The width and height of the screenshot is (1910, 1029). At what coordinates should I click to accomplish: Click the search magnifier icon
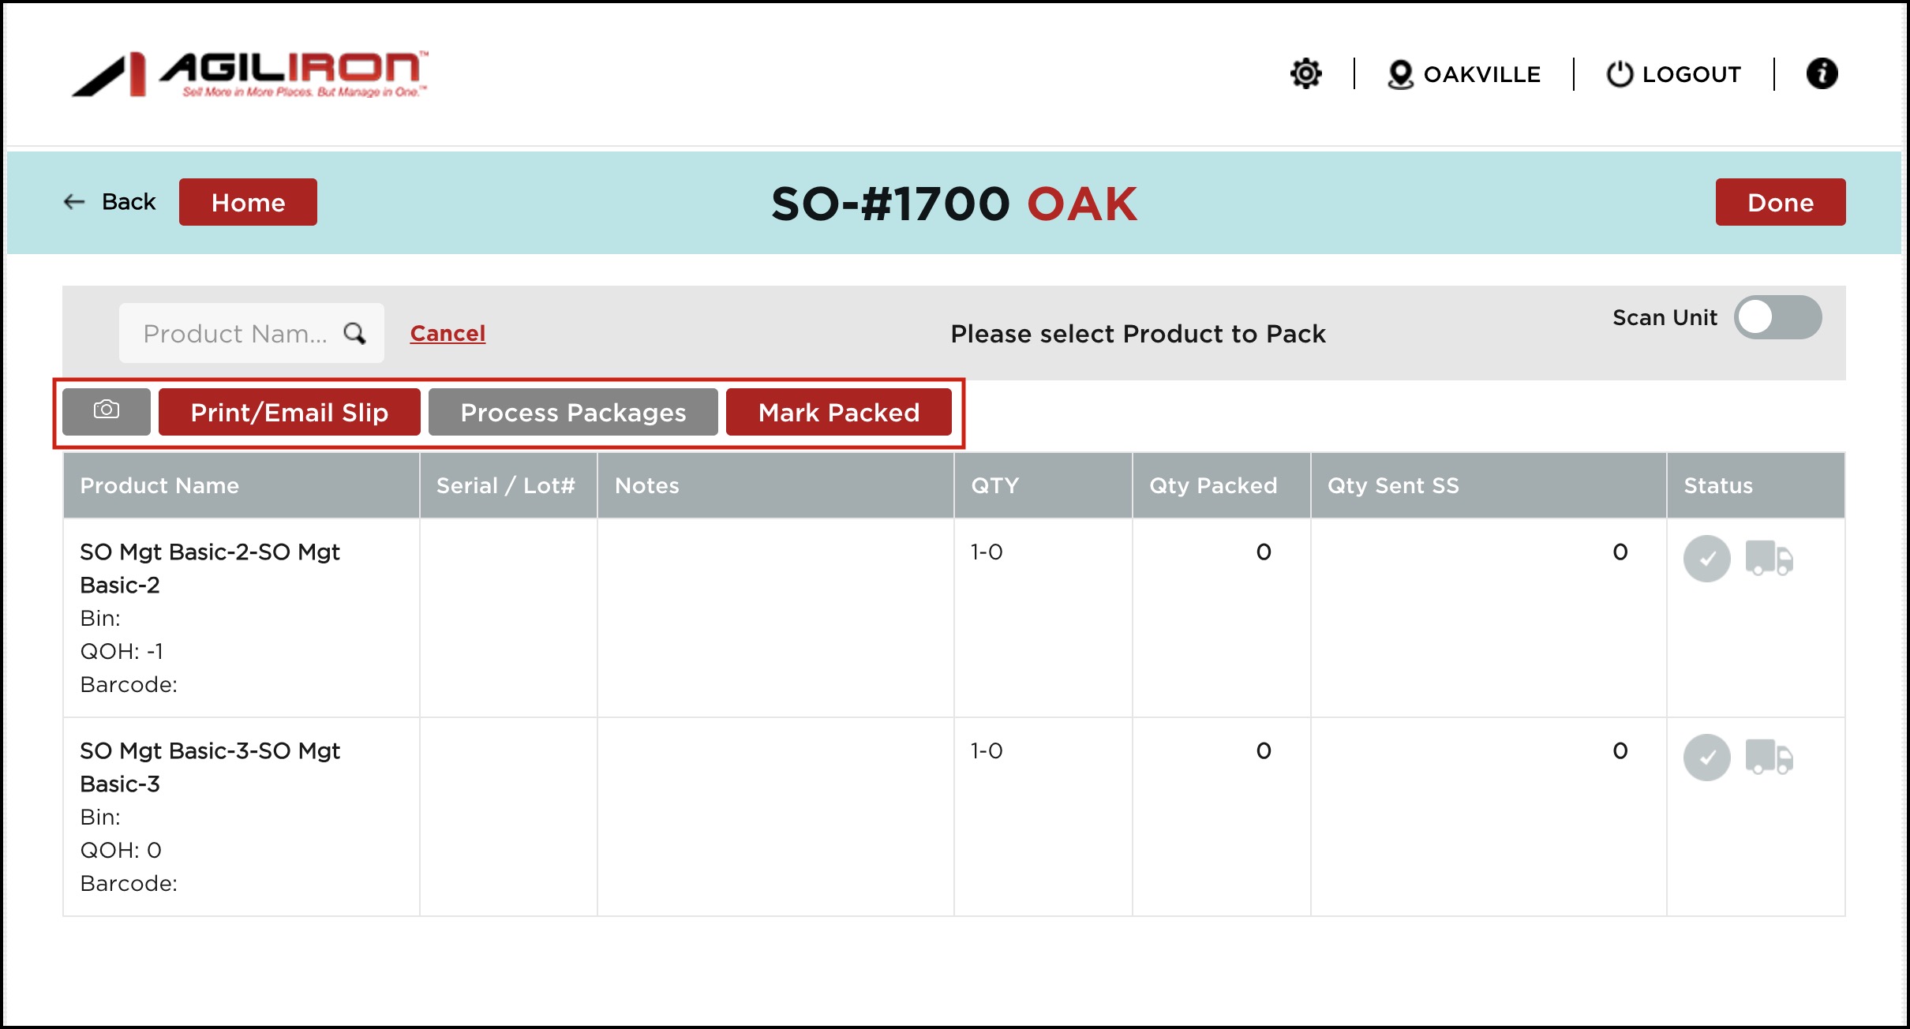(x=355, y=333)
